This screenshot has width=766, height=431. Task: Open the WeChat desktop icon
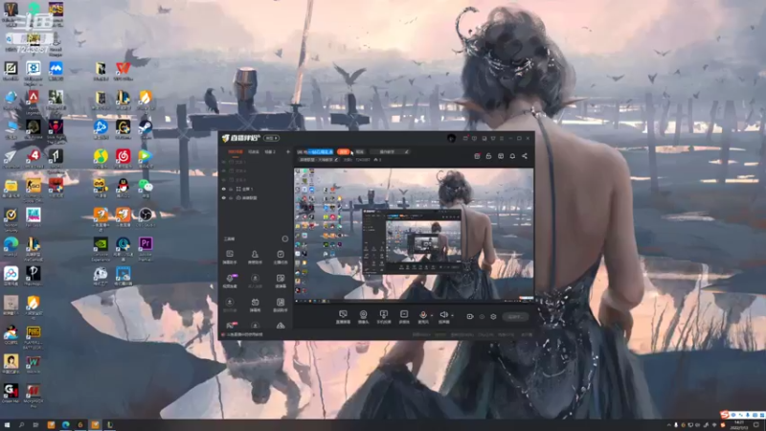click(x=146, y=188)
